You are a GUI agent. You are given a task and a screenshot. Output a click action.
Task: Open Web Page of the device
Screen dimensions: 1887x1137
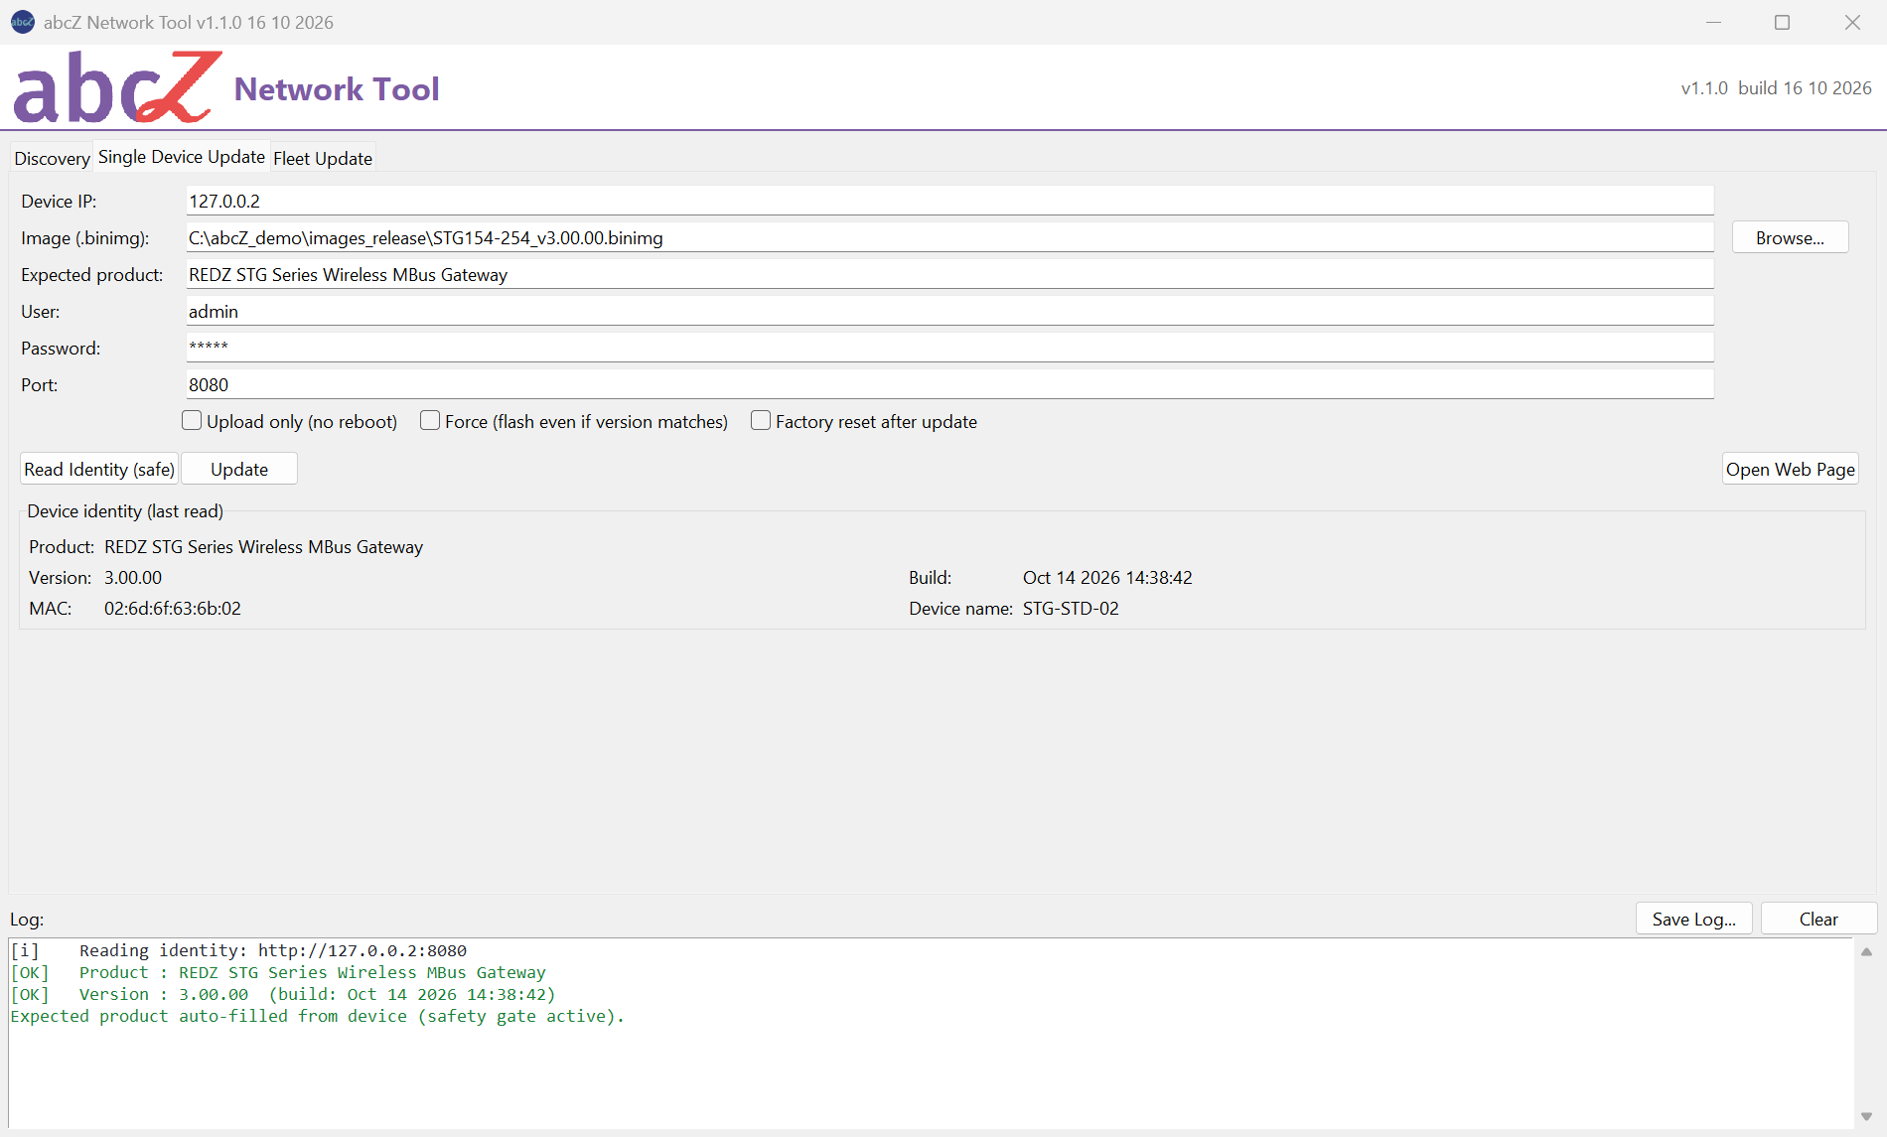[x=1790, y=469]
